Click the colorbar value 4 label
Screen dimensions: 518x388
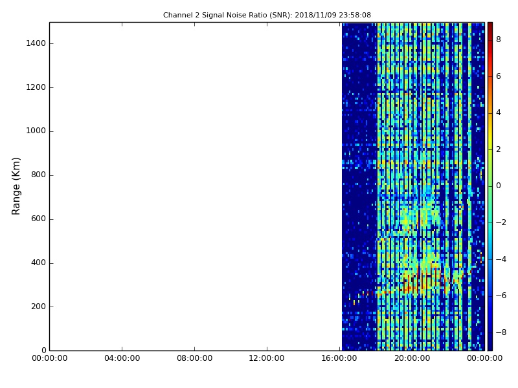point(499,113)
